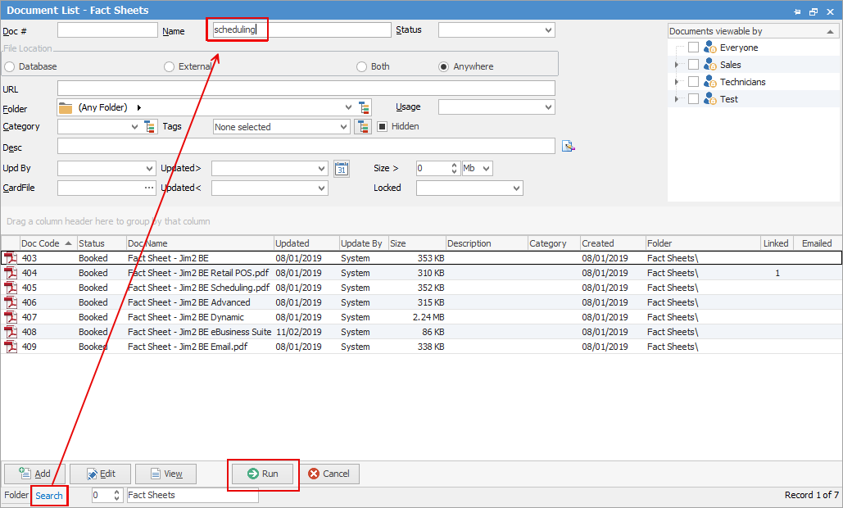Select the External file location radio
The width and height of the screenshot is (843, 508).
pyautogui.click(x=169, y=66)
